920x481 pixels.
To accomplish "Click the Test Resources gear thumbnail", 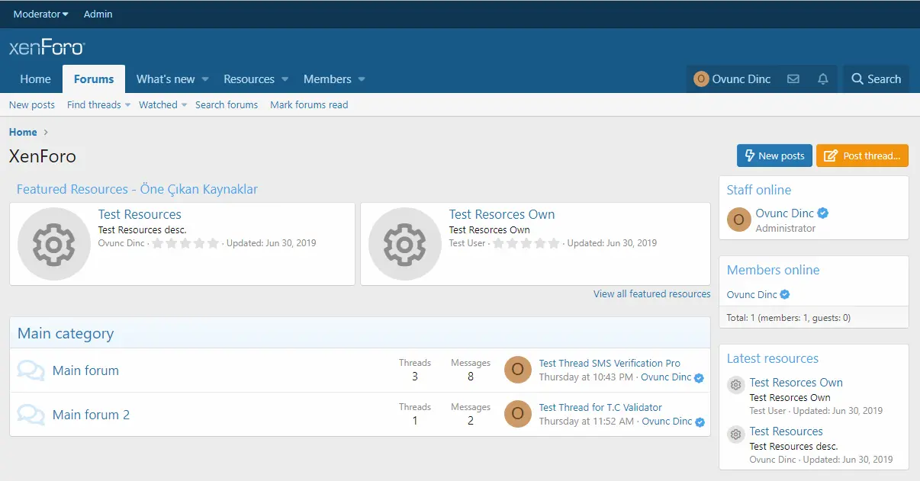I will pos(54,244).
